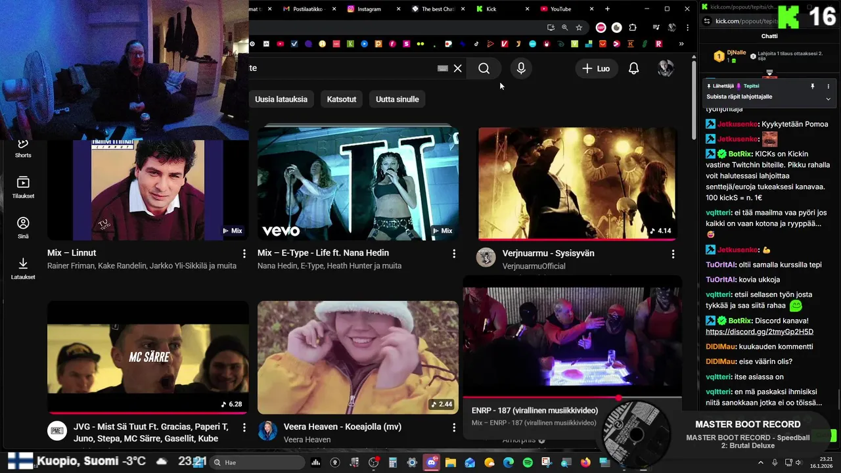Open more options for Mix – E-Type video

pyautogui.click(x=454, y=254)
